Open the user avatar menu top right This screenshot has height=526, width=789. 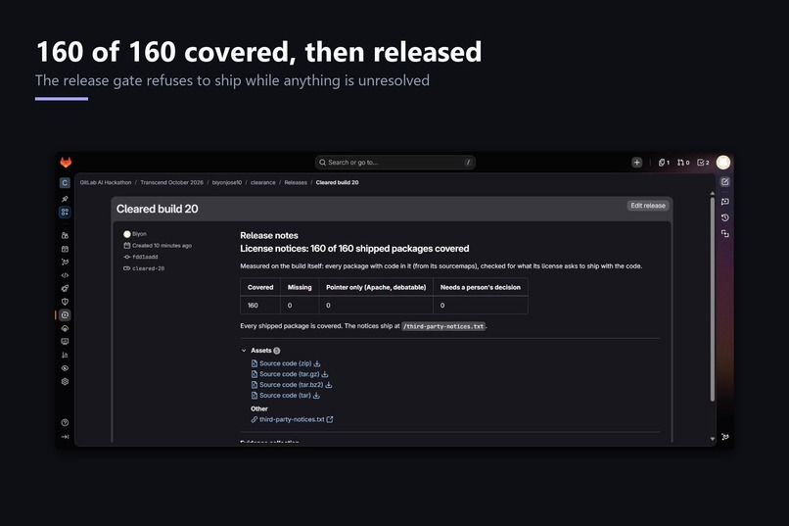tap(723, 162)
